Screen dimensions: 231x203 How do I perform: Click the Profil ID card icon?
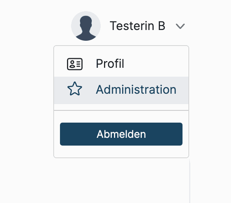coord(75,64)
